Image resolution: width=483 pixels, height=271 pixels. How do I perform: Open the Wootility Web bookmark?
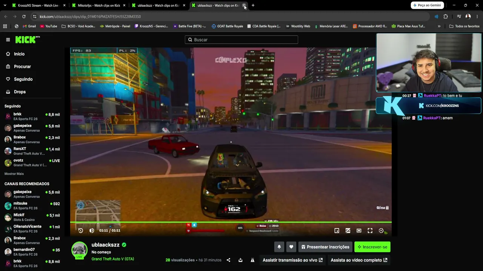click(x=298, y=26)
